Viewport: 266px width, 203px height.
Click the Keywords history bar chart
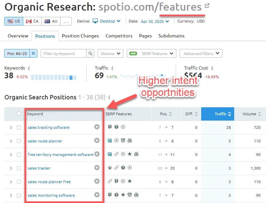[x=54, y=77]
